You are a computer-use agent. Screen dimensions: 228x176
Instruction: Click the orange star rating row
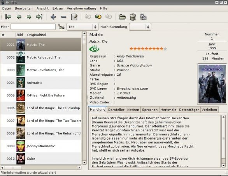[148, 49]
